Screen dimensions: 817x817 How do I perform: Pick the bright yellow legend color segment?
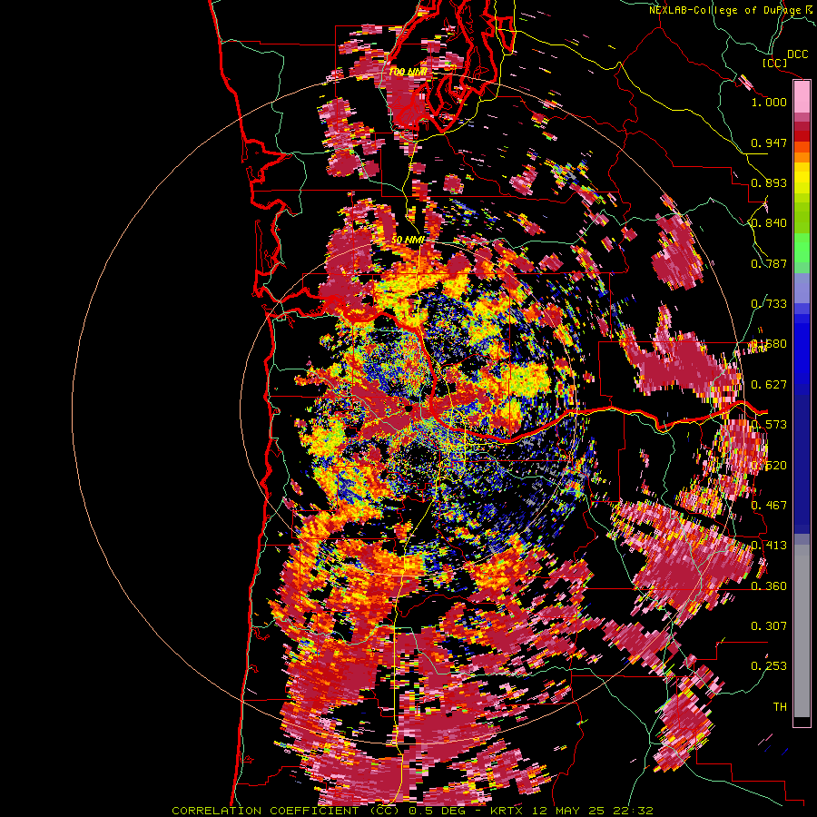click(x=802, y=178)
